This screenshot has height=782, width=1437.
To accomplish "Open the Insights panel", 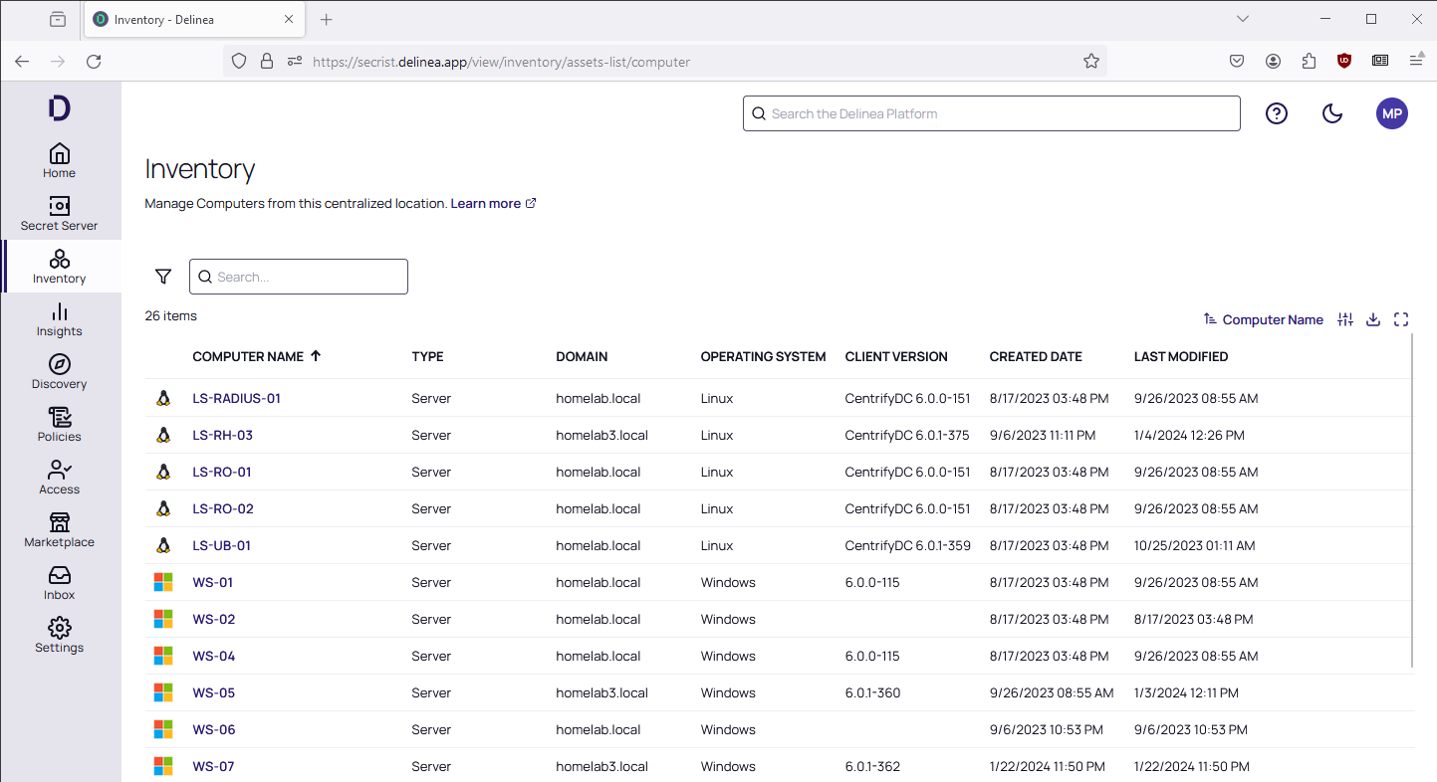I will click(x=59, y=318).
